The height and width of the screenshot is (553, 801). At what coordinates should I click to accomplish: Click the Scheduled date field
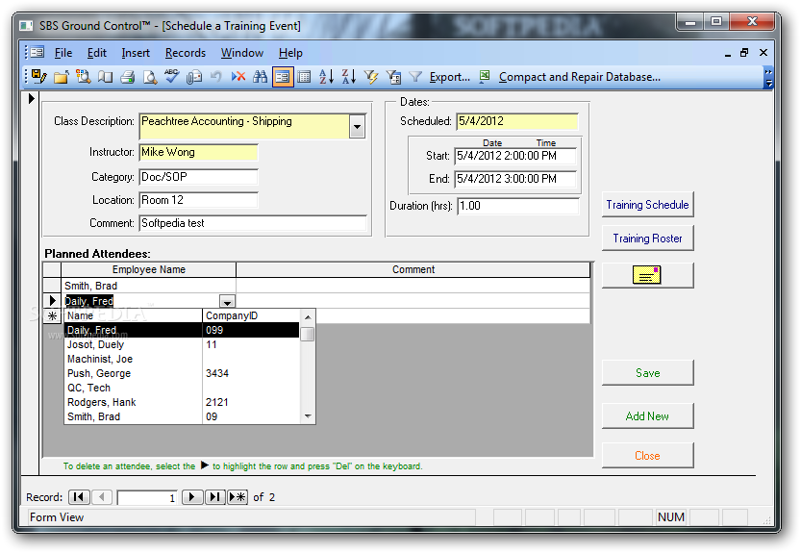pos(517,121)
